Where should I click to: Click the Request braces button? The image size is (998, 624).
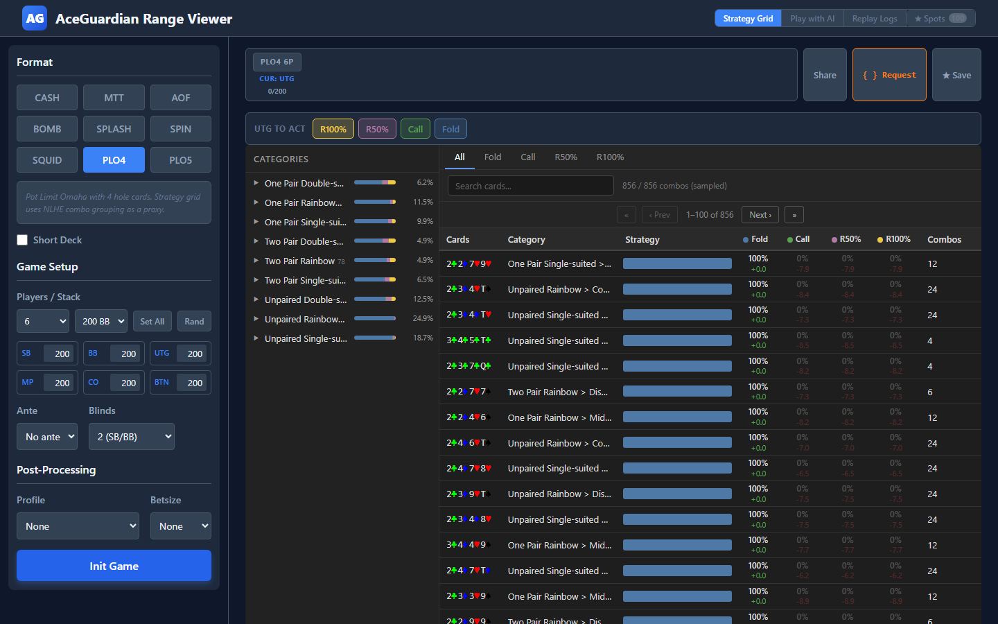tap(888, 75)
